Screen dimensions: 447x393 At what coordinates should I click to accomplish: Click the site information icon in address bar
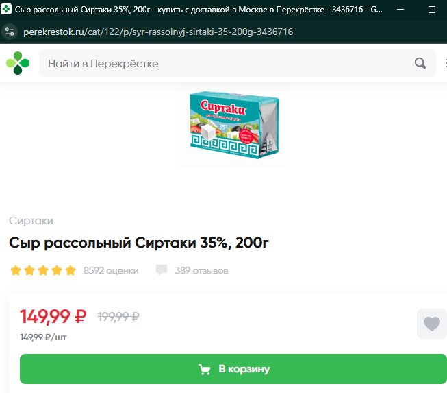point(10,32)
